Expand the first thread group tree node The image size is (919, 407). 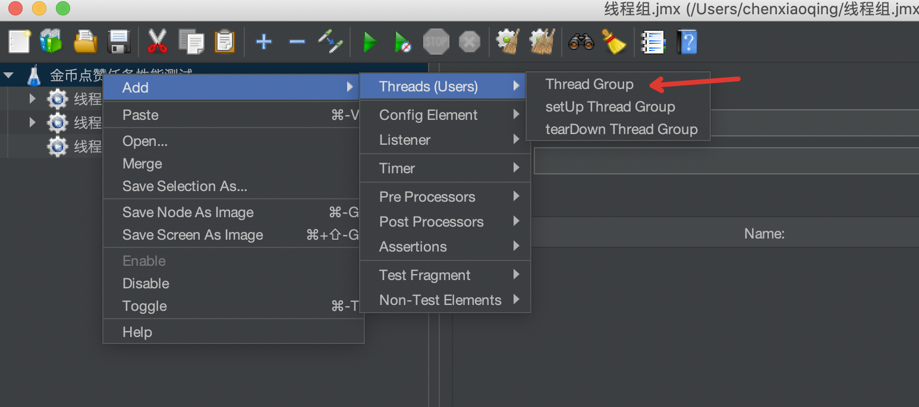[x=33, y=98]
